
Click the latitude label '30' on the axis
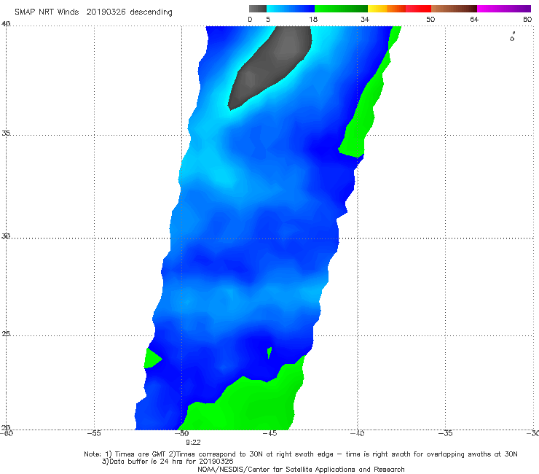(x=6, y=236)
